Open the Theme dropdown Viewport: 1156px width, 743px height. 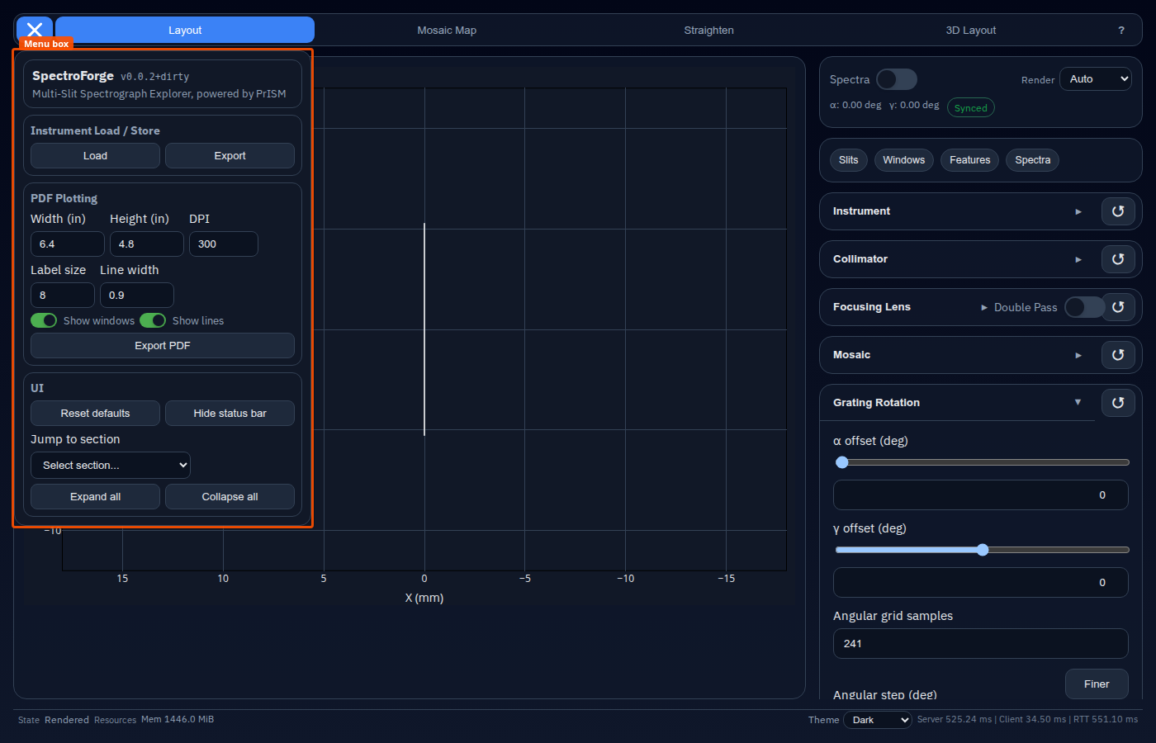pyautogui.click(x=877, y=720)
